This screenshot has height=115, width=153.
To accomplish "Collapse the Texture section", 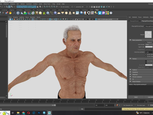I will tap(130, 59).
